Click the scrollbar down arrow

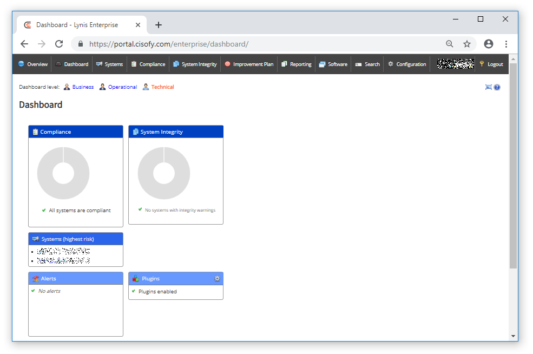tap(514, 336)
